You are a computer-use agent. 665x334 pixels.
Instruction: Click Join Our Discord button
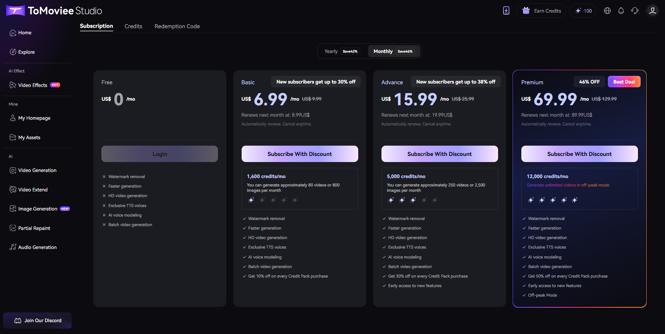click(x=37, y=321)
